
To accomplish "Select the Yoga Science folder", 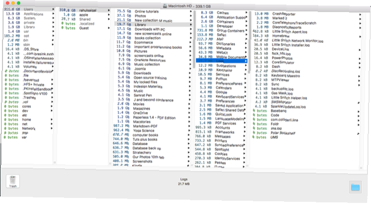I will [x=151, y=131].
